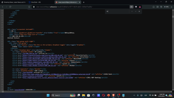174x98 pixels.
Task: Switch to the Breaking News tab
Action: (x=14, y=2)
